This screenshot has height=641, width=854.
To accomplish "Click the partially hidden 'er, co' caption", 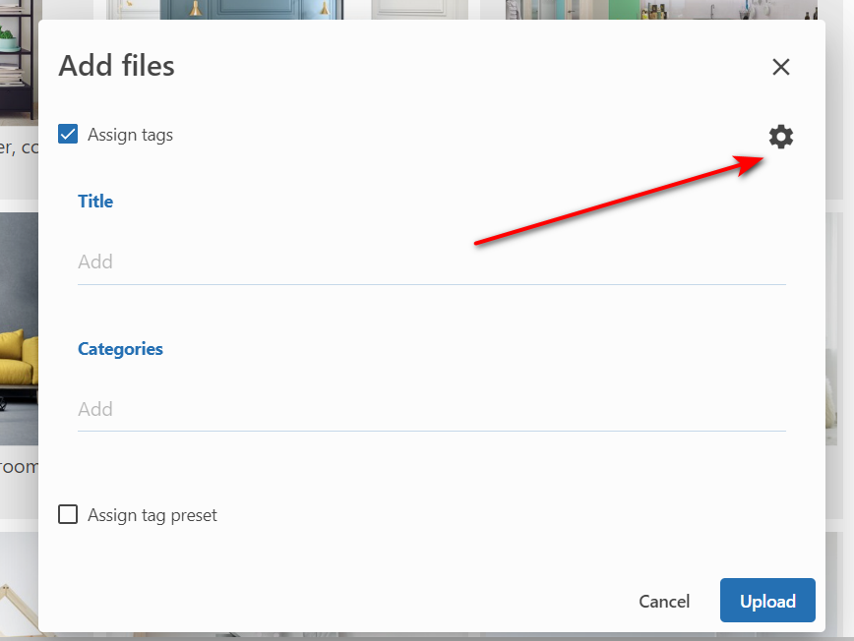I will pyautogui.click(x=18, y=147).
